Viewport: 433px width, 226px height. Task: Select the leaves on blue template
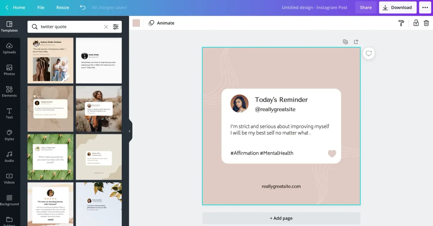99,204
